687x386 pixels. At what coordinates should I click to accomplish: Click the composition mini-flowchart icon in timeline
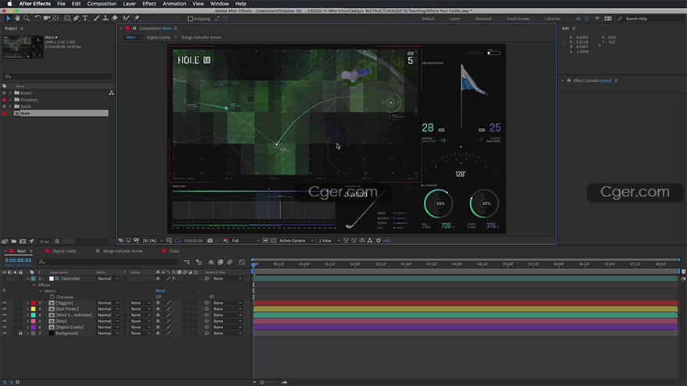[187, 262]
